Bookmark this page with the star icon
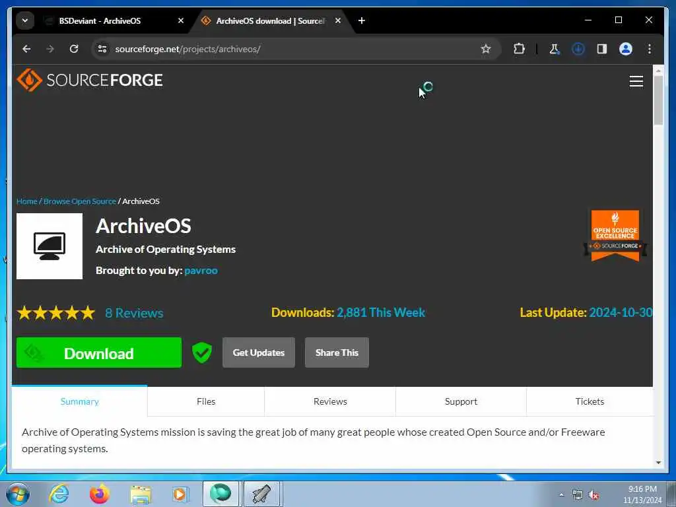Screen dimensions: 676x507 (x=486, y=49)
